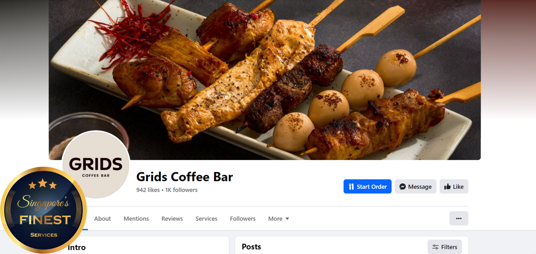The image size is (536, 254).
Task: Send a Message to the page
Action: (415, 187)
